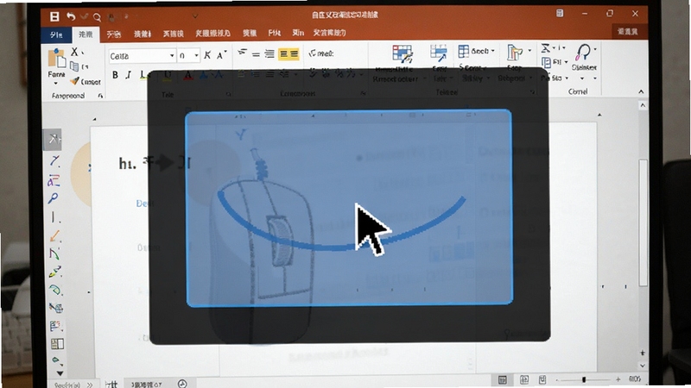Viewport: 691px width, 388px height.
Task: Click the zoom out minus button
Action: [x=557, y=379]
